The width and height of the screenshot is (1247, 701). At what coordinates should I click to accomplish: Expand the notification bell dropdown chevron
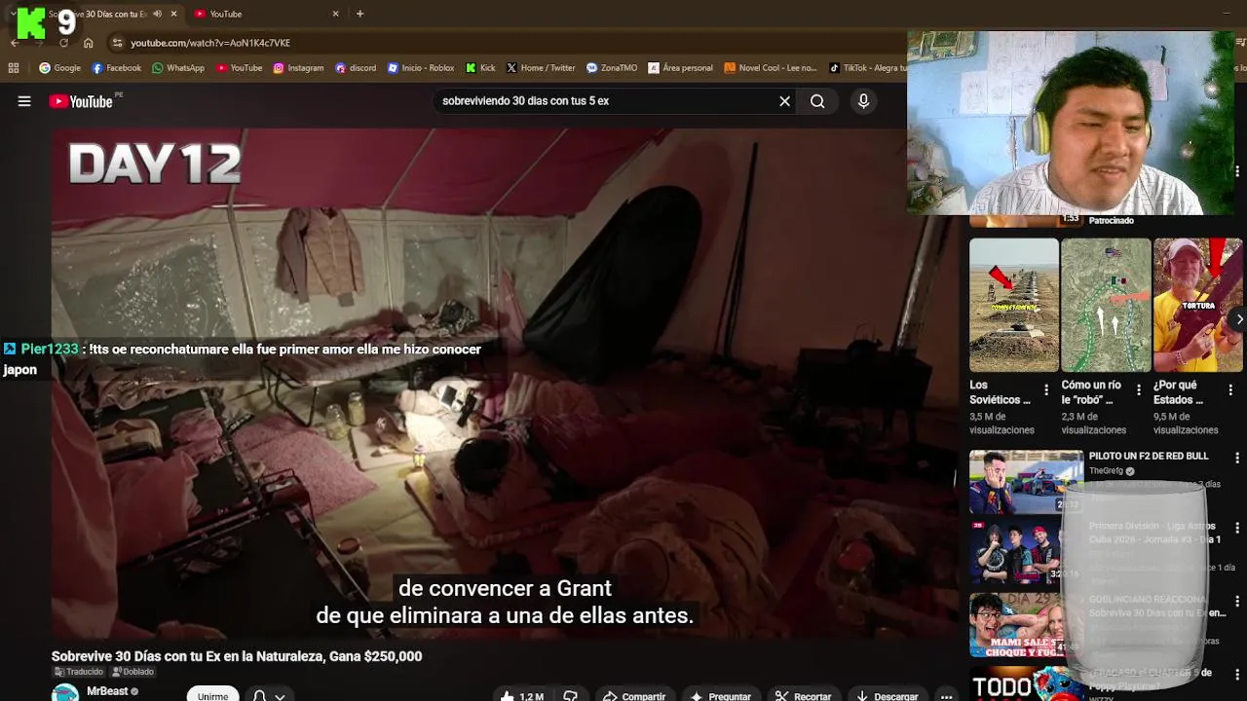pos(280,697)
